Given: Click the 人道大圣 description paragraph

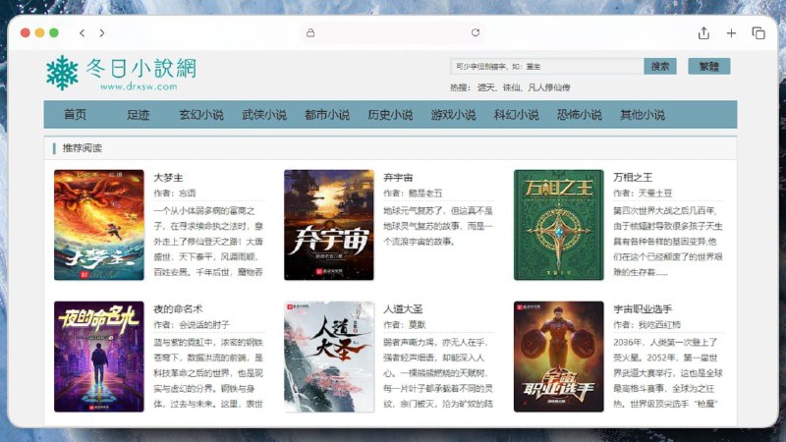Looking at the screenshot, I should (x=438, y=373).
